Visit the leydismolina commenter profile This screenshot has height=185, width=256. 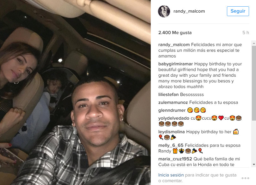171,132
